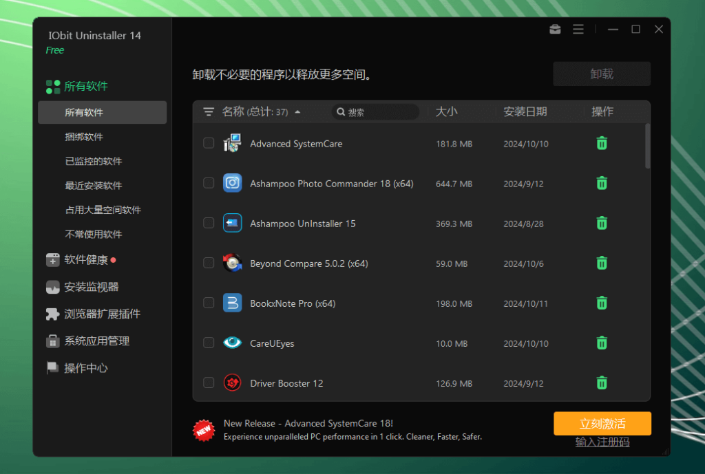
Task: Click the Ashampoo UnInstaller app icon
Action: [x=233, y=223]
